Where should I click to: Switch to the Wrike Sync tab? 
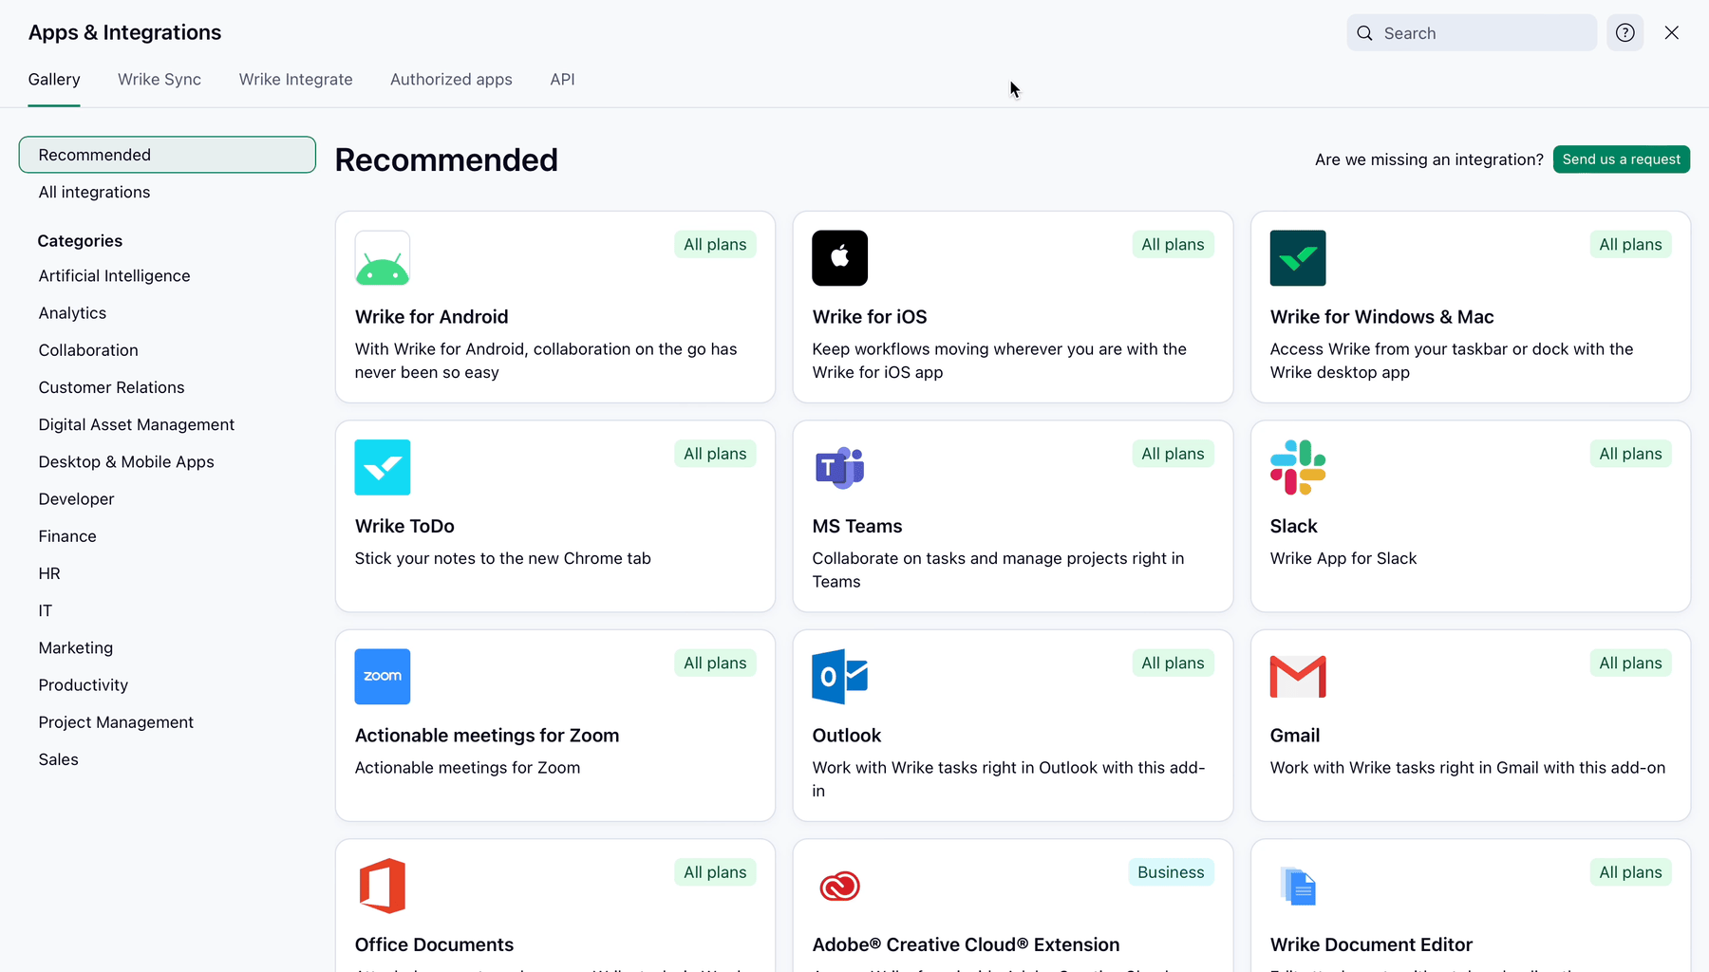tap(160, 80)
